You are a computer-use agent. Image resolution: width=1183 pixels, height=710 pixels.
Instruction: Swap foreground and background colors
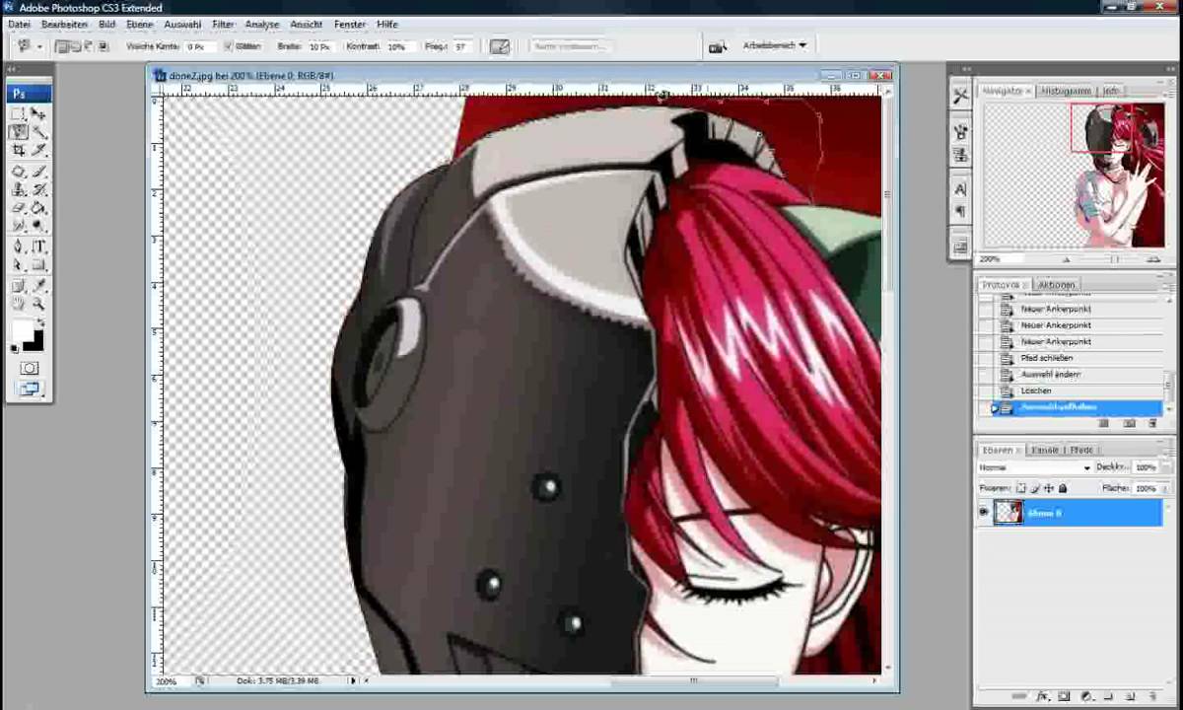click(41, 322)
